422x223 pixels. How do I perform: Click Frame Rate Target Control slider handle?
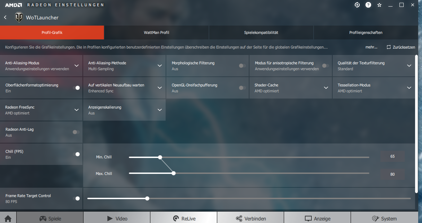[147, 198]
